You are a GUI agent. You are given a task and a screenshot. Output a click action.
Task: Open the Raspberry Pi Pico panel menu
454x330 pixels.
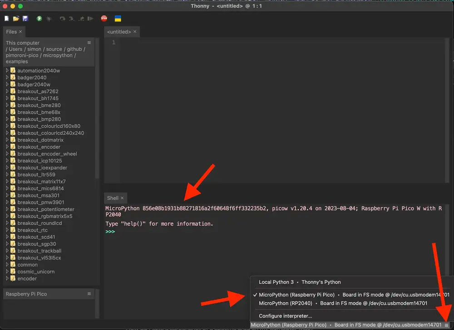coord(90,294)
